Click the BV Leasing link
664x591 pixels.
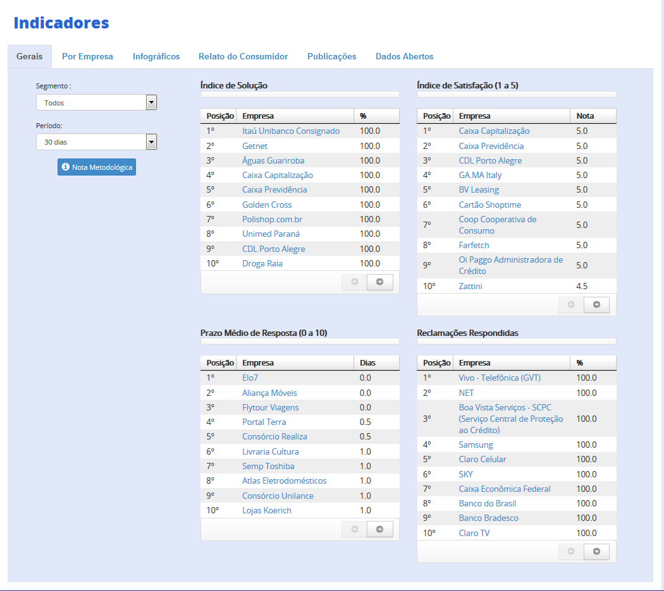(x=479, y=190)
